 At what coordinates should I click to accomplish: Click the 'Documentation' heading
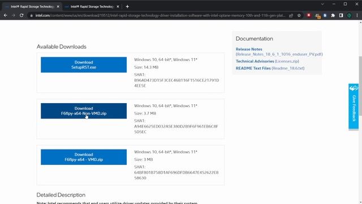coord(254,39)
